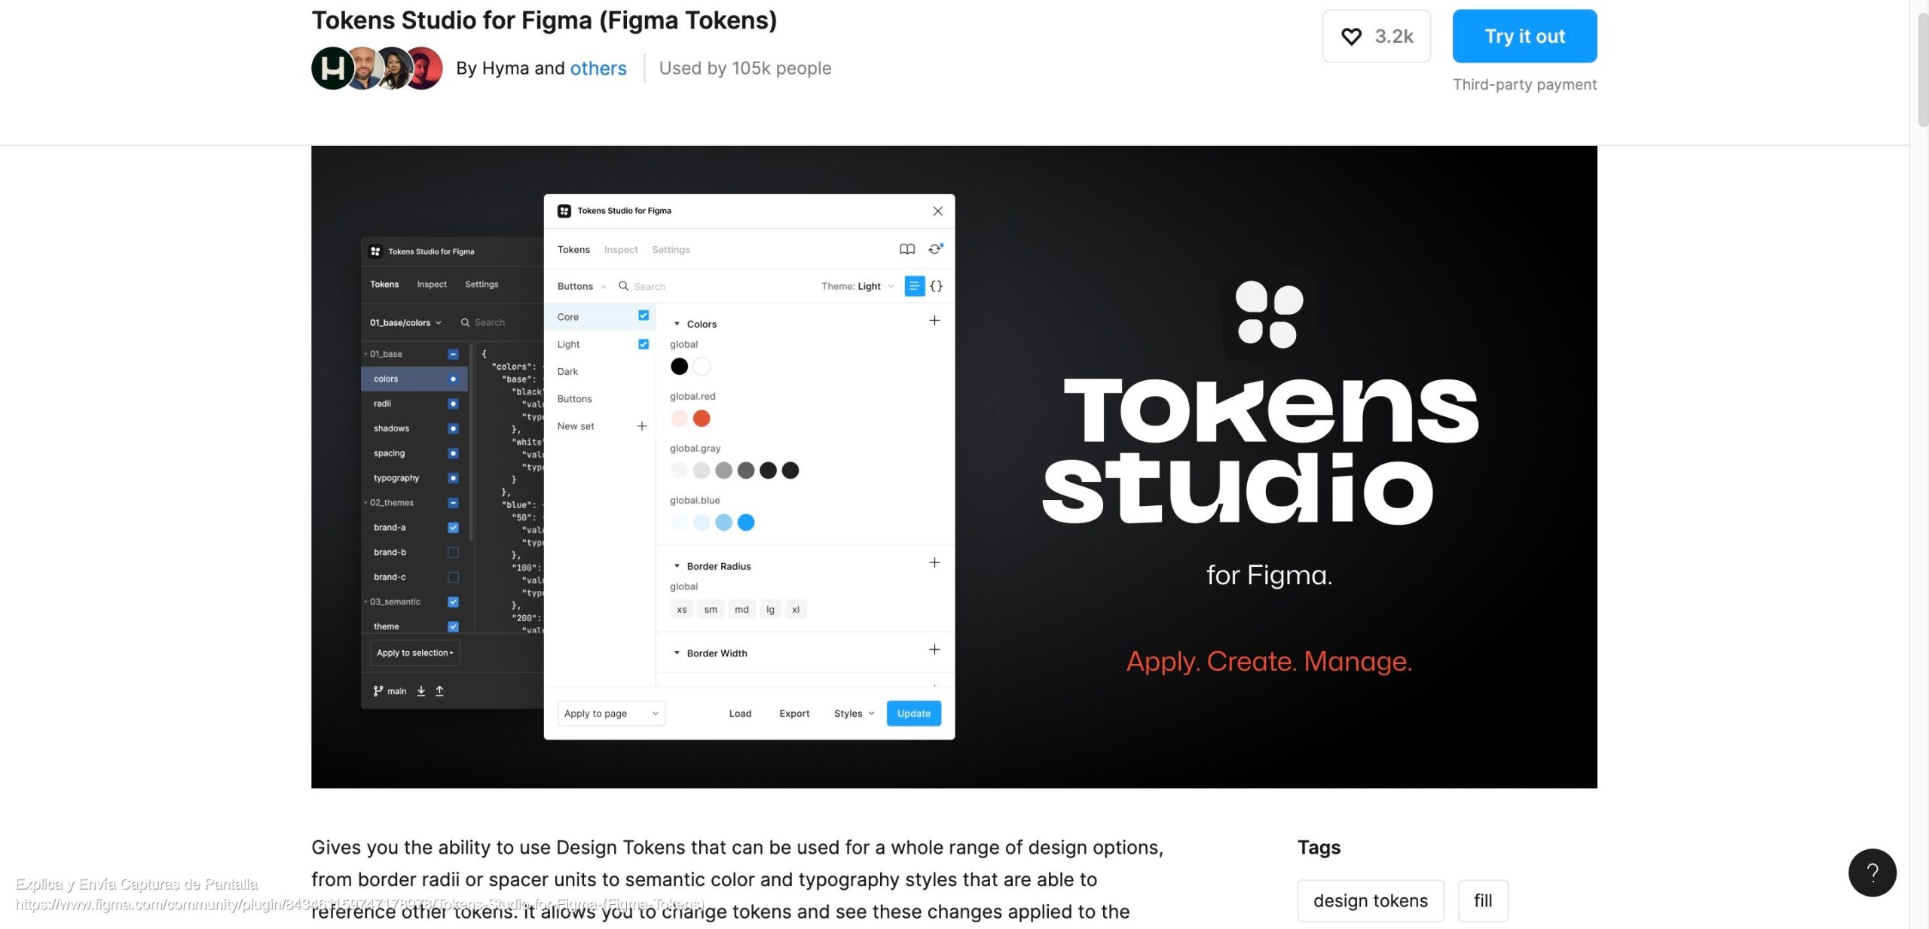Open the Buttons set dropdown
The width and height of the screenshot is (1929, 929).
tap(582, 286)
